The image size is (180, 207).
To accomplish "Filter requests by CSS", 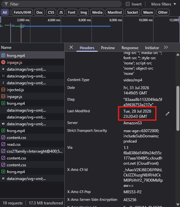I will (51, 12).
